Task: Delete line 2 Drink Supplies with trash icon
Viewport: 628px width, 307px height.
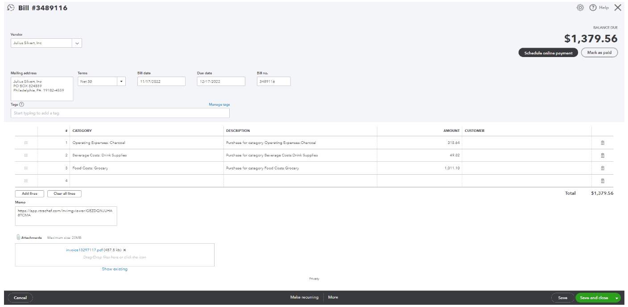Action: tap(603, 155)
